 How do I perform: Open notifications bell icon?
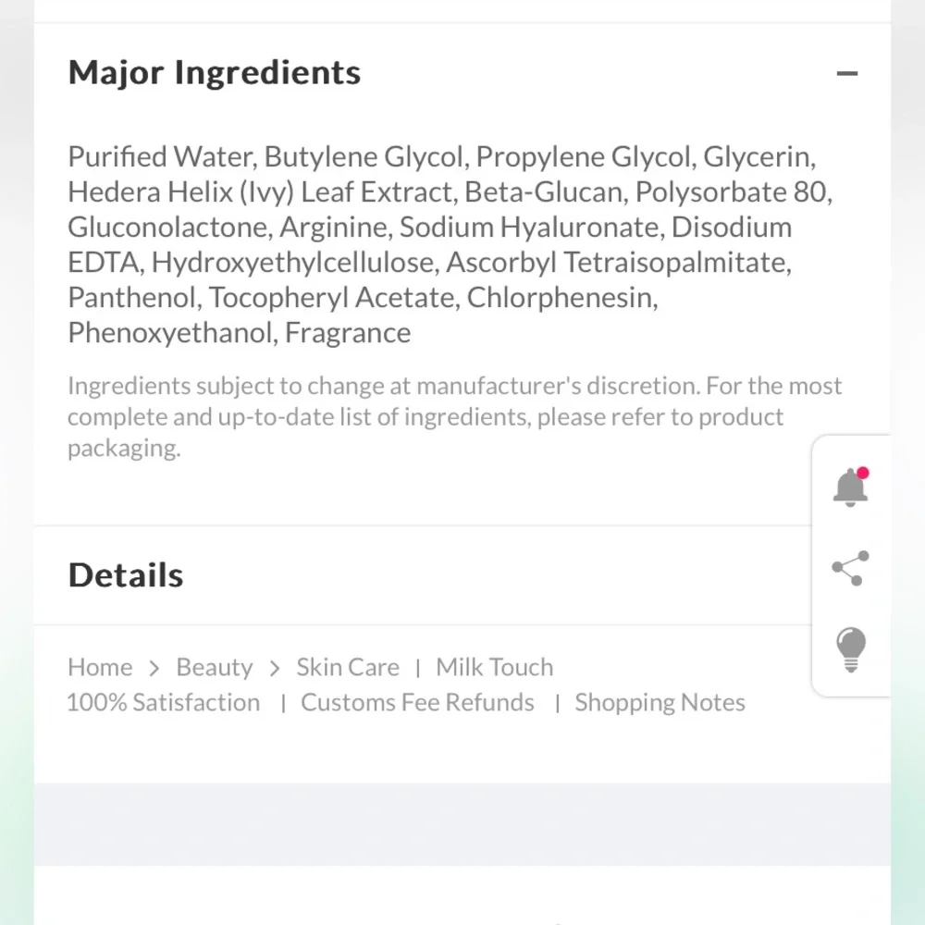(850, 487)
